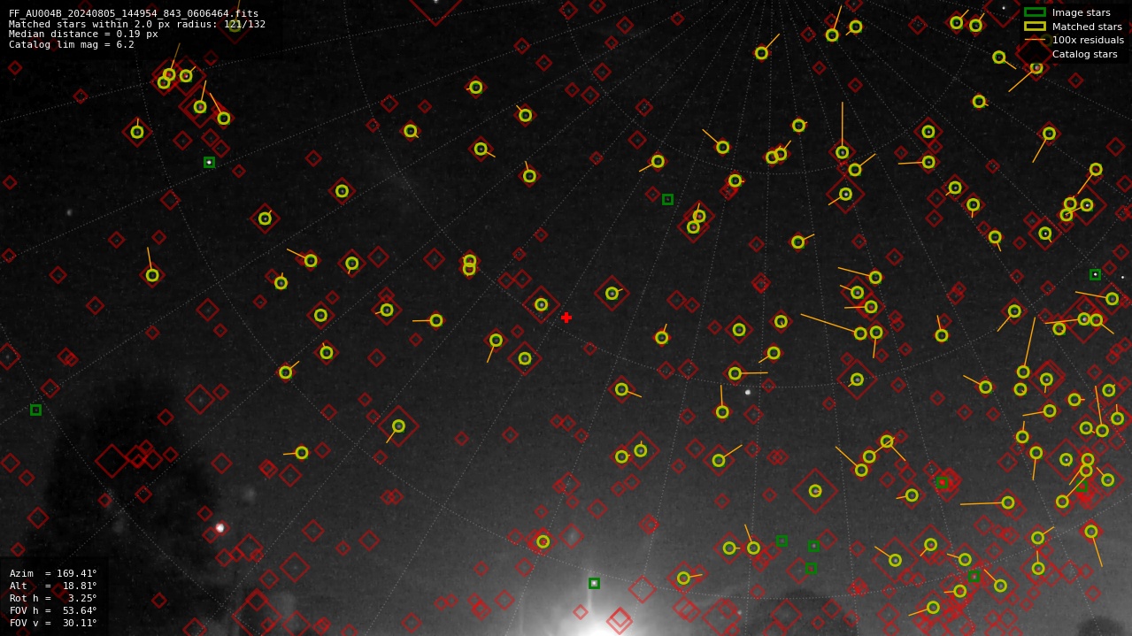Click the 'Alt = 18.81°' readout

(x=53, y=586)
